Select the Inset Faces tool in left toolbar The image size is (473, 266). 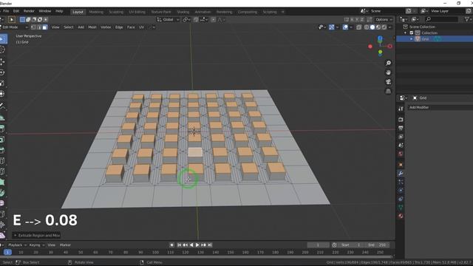2,140
